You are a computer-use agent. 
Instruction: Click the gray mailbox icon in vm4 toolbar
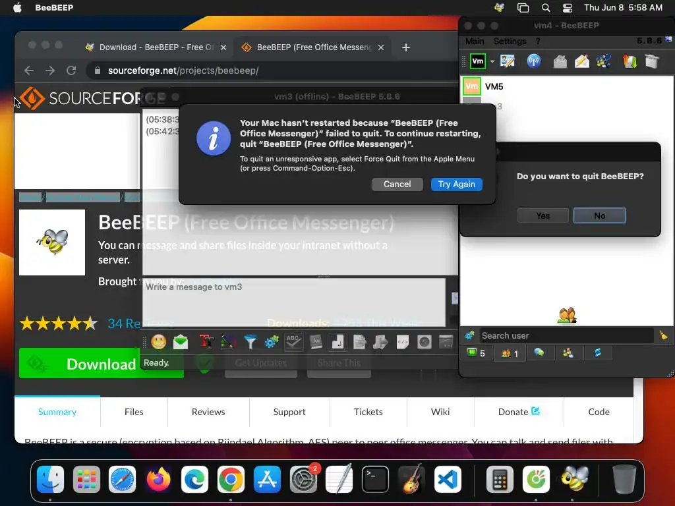560,61
